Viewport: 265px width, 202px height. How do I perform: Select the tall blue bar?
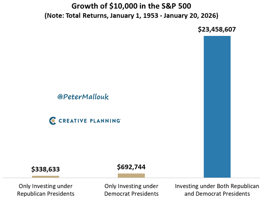(x=217, y=106)
